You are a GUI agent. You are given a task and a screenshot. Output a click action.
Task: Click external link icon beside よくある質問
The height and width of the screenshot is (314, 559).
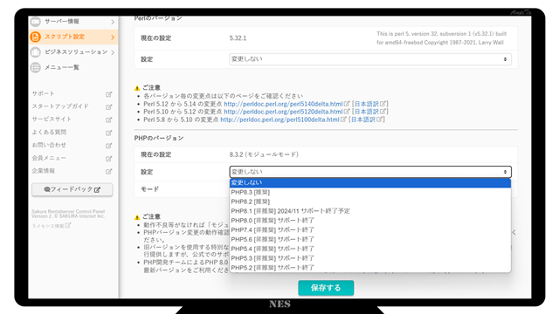108,133
